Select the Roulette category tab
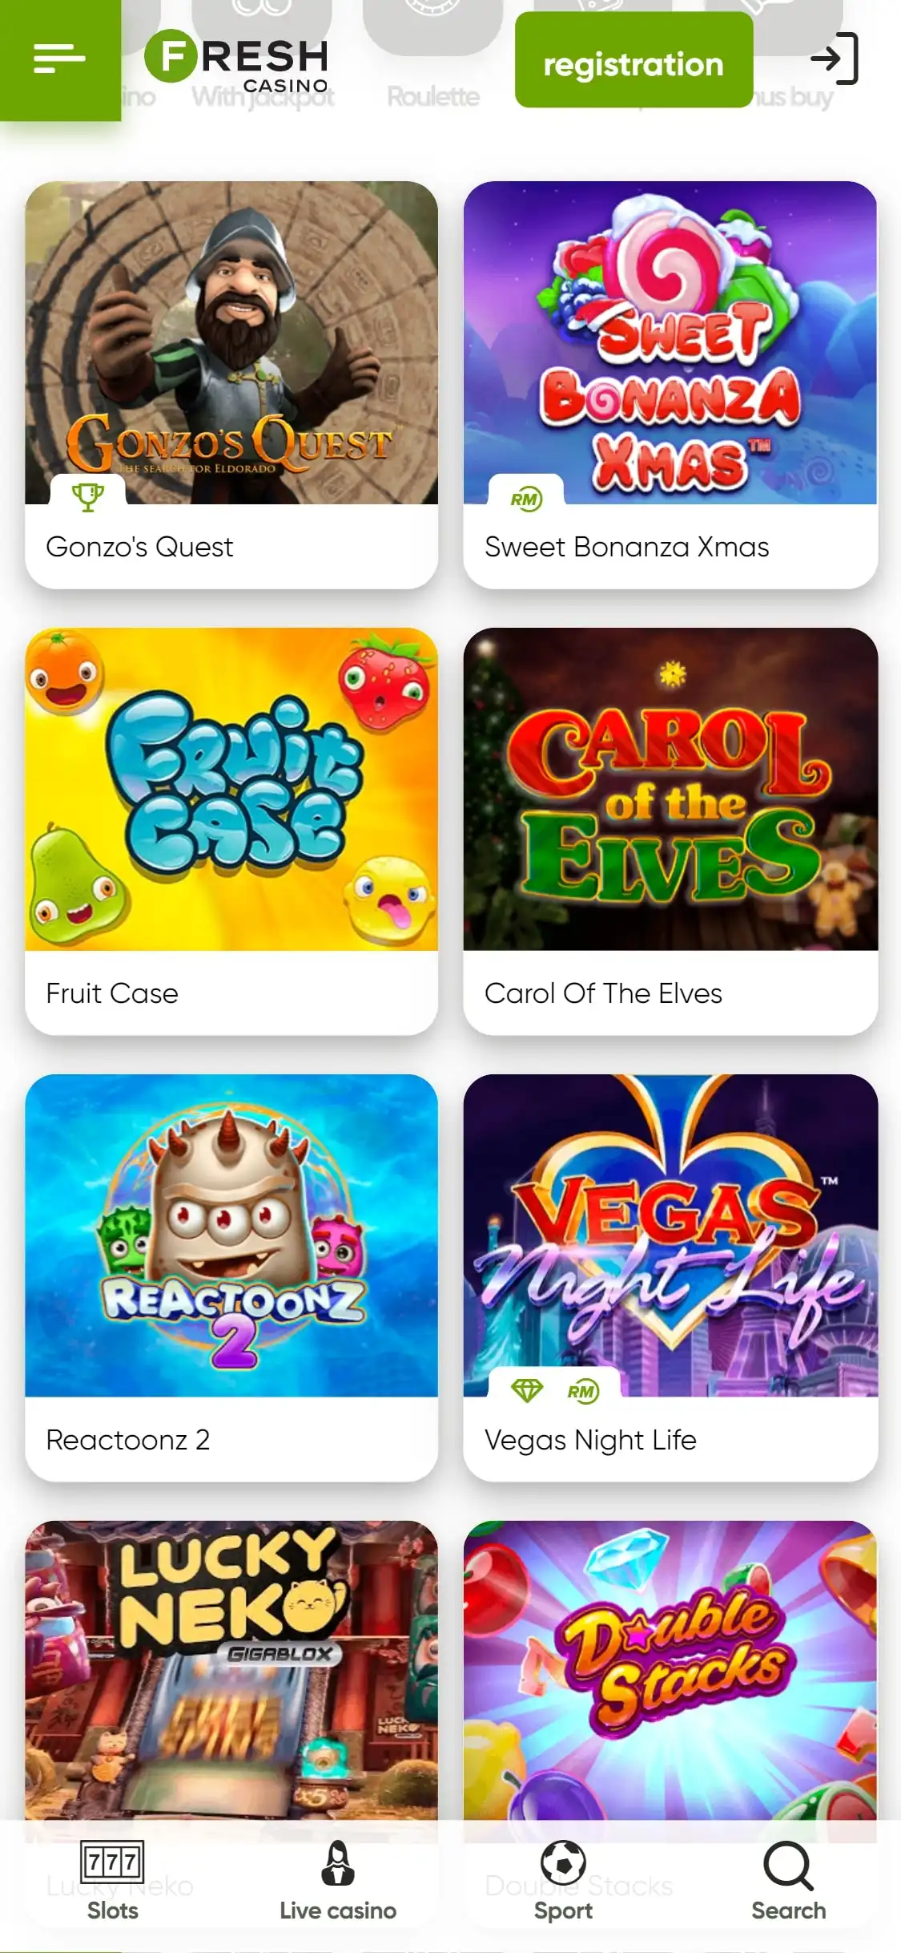 (x=433, y=97)
